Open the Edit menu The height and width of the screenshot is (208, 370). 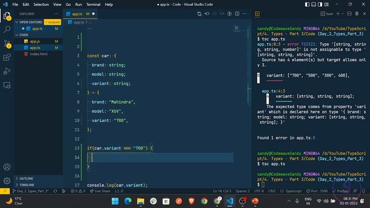tap(25, 5)
